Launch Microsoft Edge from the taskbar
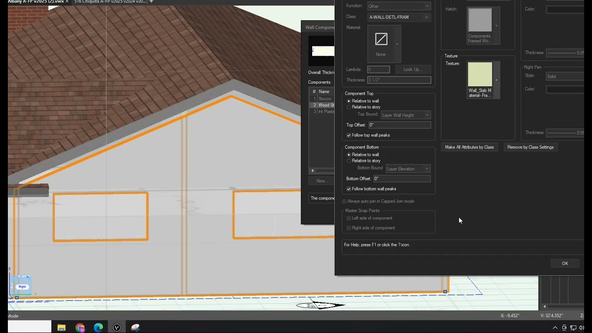This screenshot has height=333, width=592. [x=98, y=328]
